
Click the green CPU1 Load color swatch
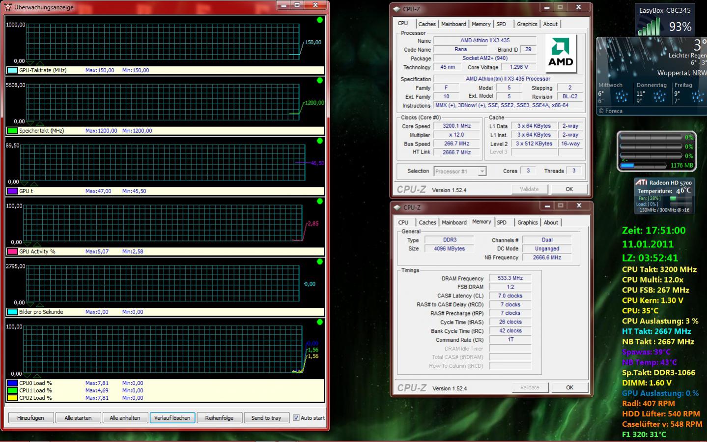tap(12, 390)
